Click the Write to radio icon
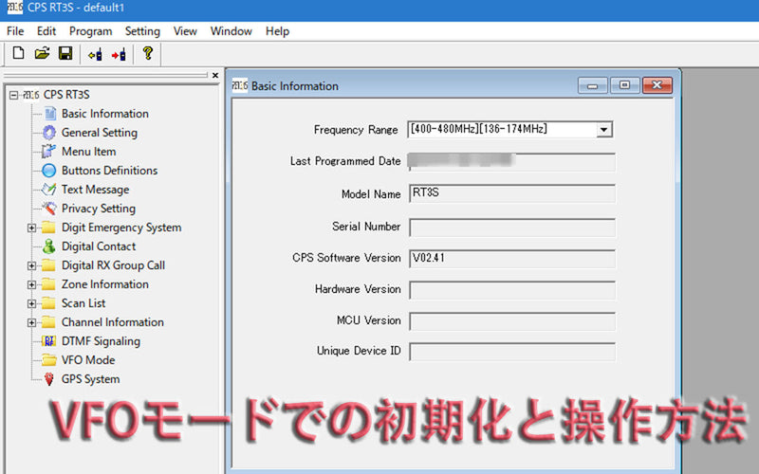This screenshot has width=759, height=474. tap(119, 54)
